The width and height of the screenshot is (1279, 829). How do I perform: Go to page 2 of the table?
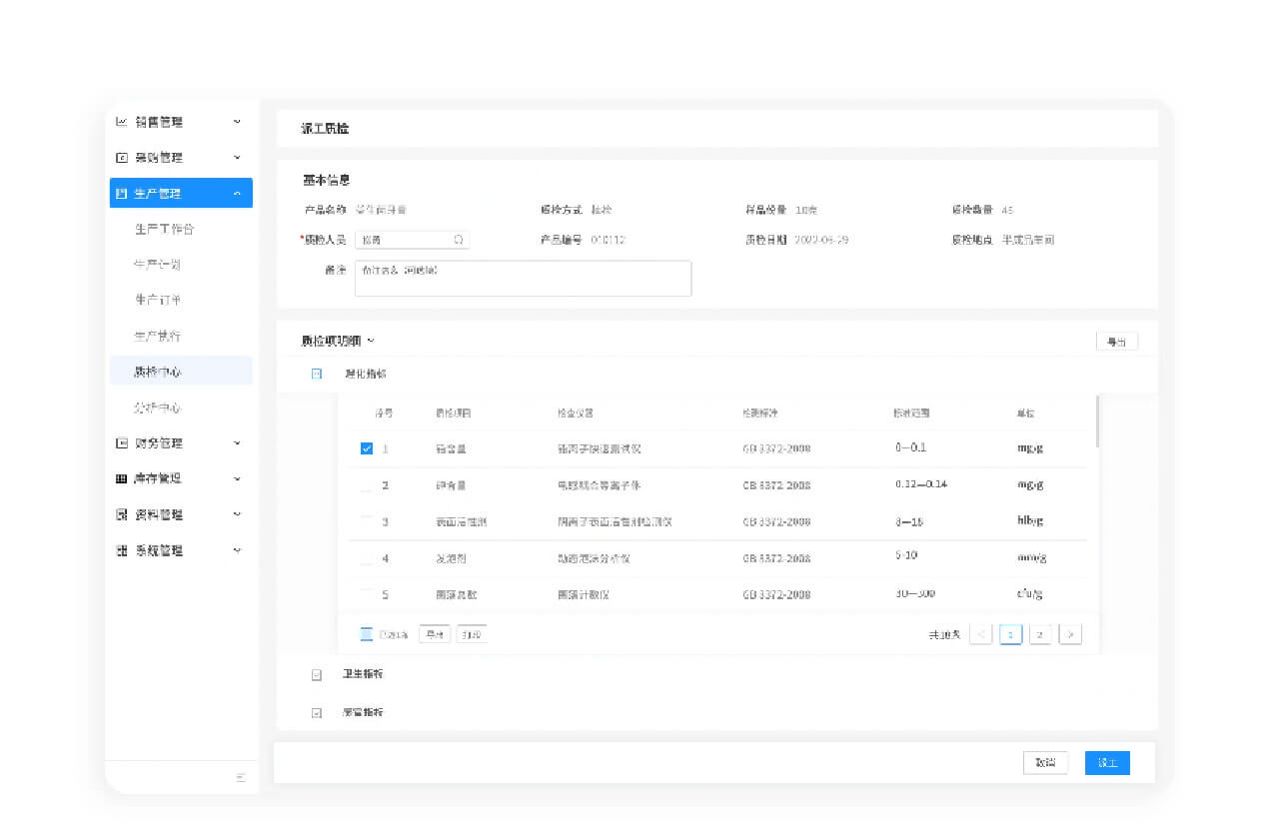pyautogui.click(x=1040, y=634)
